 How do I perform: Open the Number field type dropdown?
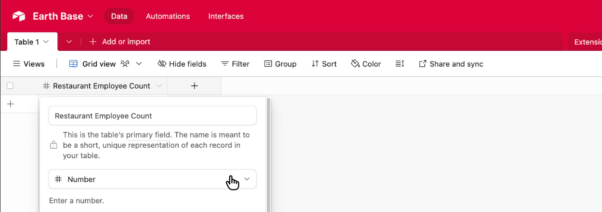153,179
